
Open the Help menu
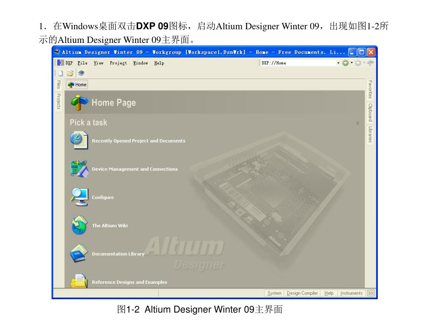159,63
